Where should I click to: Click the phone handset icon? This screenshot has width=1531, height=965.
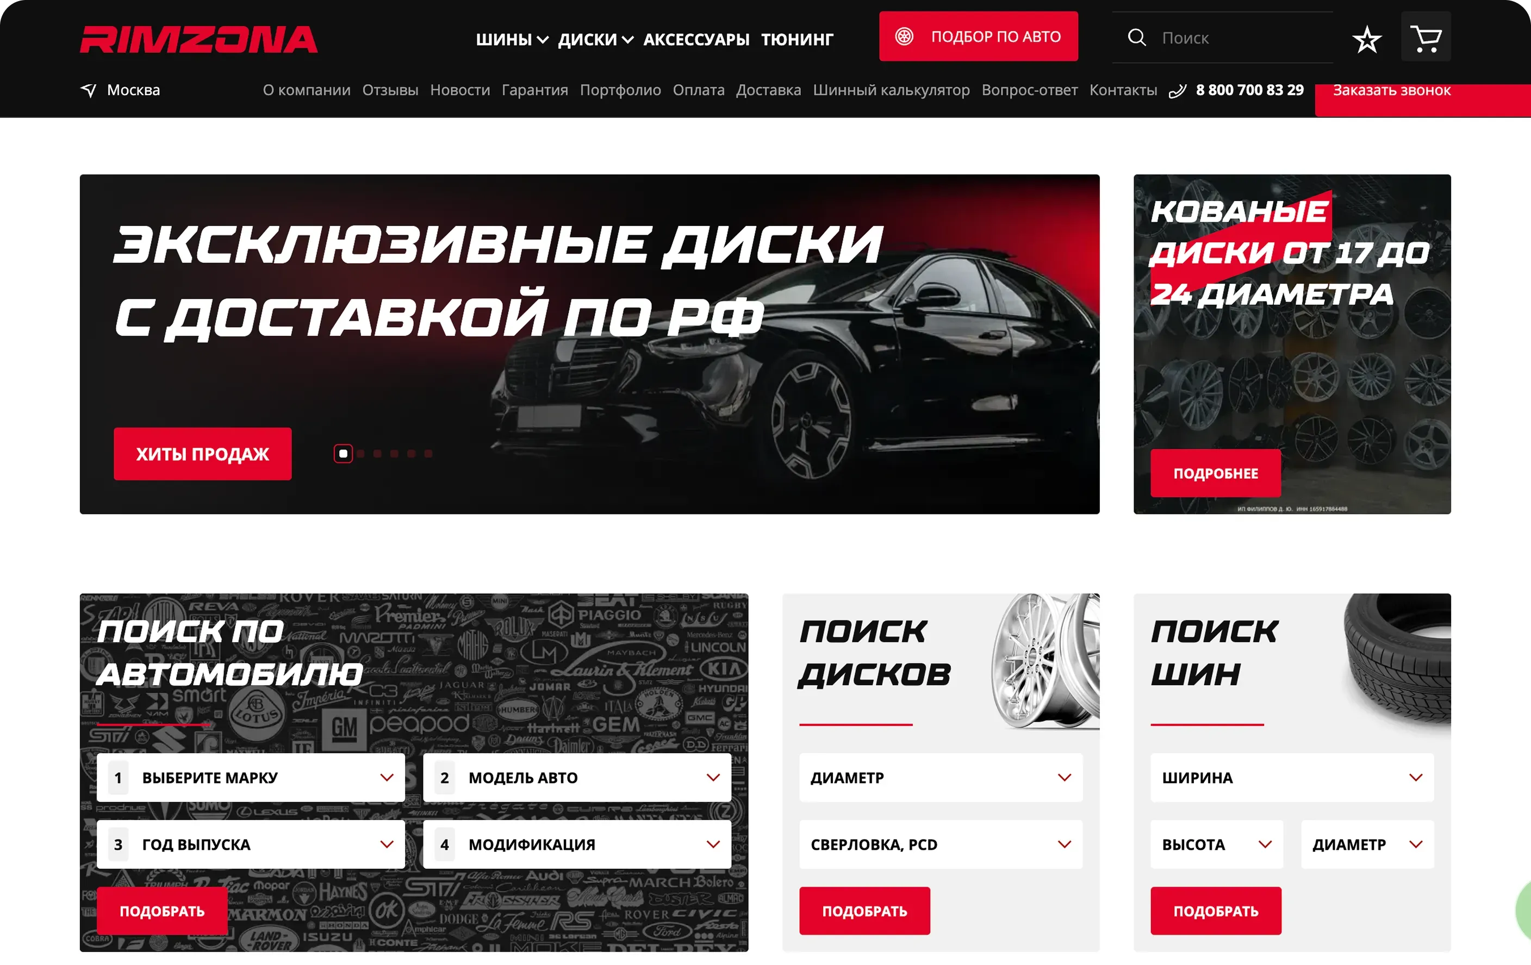click(x=1178, y=91)
